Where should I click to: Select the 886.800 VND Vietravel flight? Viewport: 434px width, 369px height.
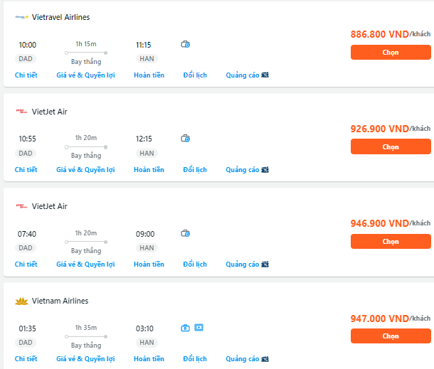[391, 53]
